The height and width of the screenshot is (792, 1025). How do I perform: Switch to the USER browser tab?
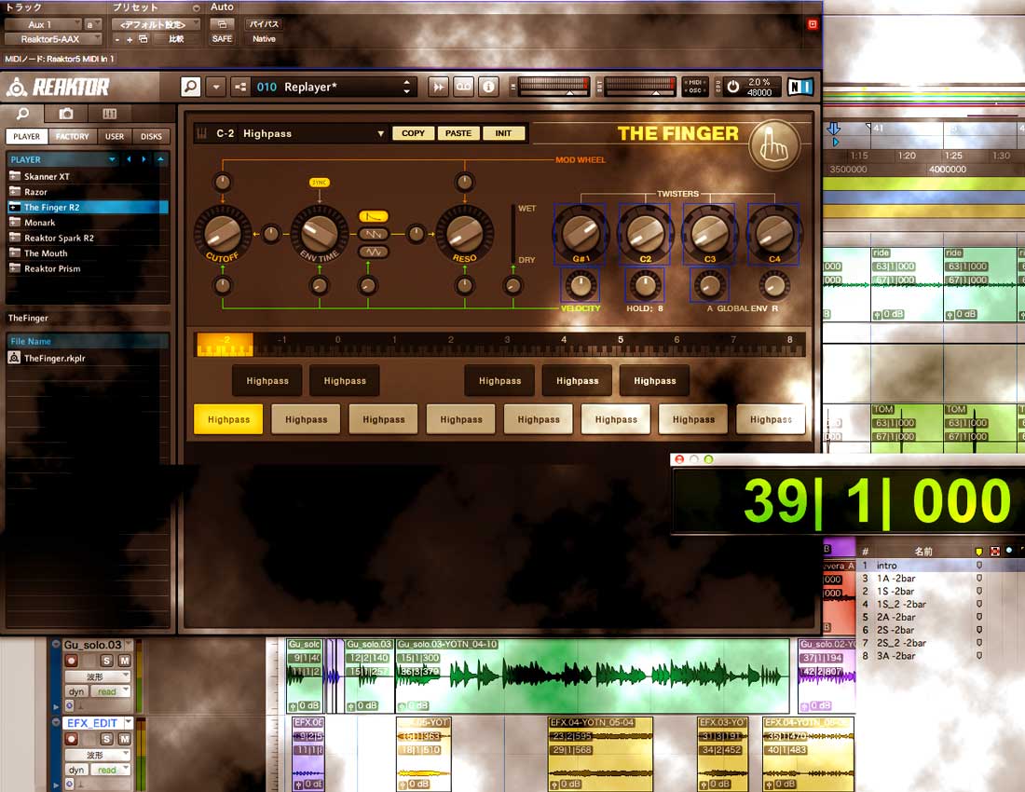click(x=115, y=137)
